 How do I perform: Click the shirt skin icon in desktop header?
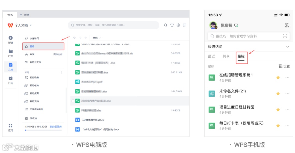pos(172,25)
